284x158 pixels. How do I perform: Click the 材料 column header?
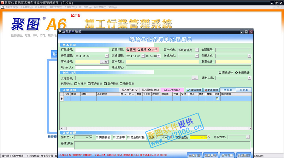[x=89, y=94]
